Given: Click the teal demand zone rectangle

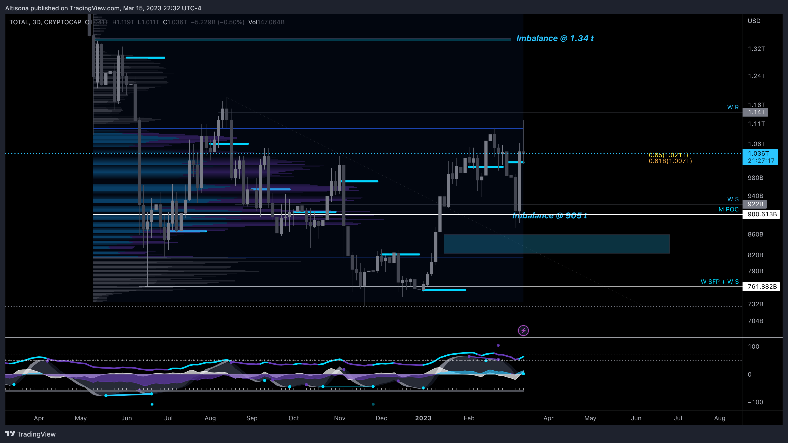Looking at the screenshot, I should pyautogui.click(x=557, y=244).
